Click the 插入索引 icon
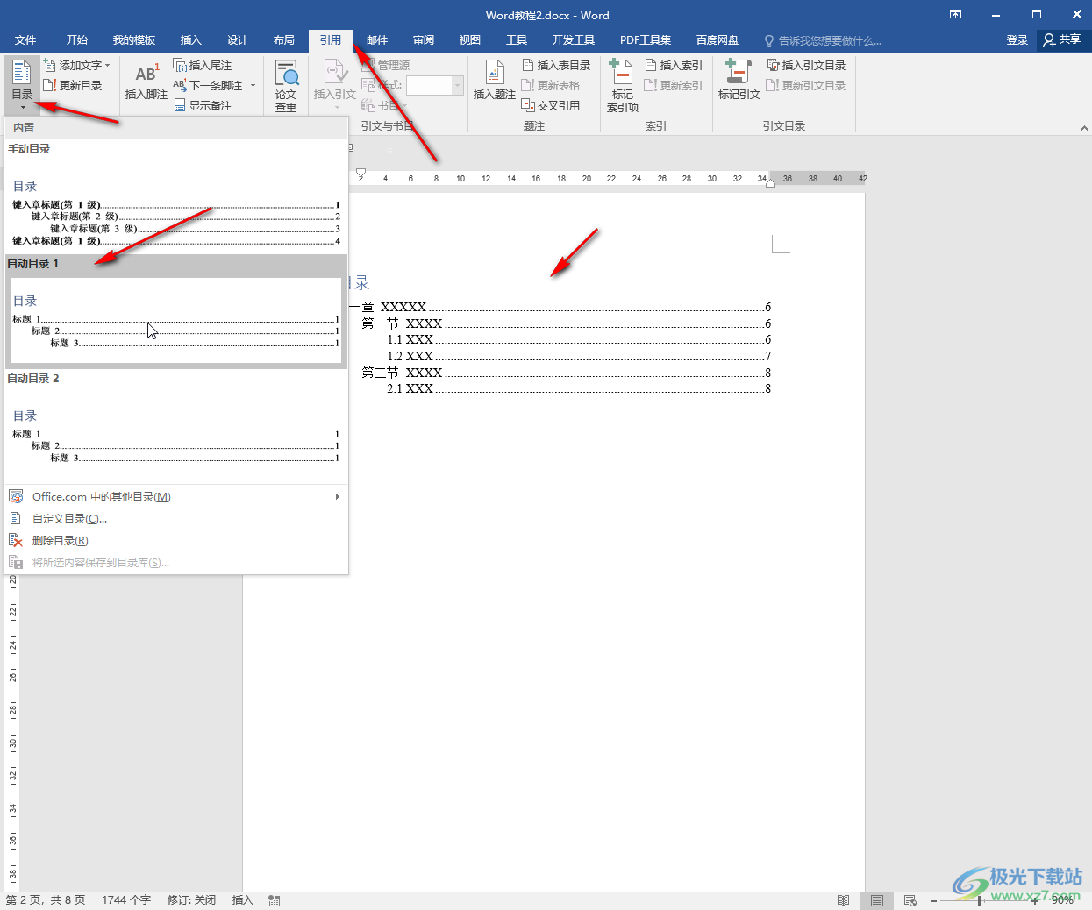This screenshot has height=910, width=1092. tap(651, 65)
